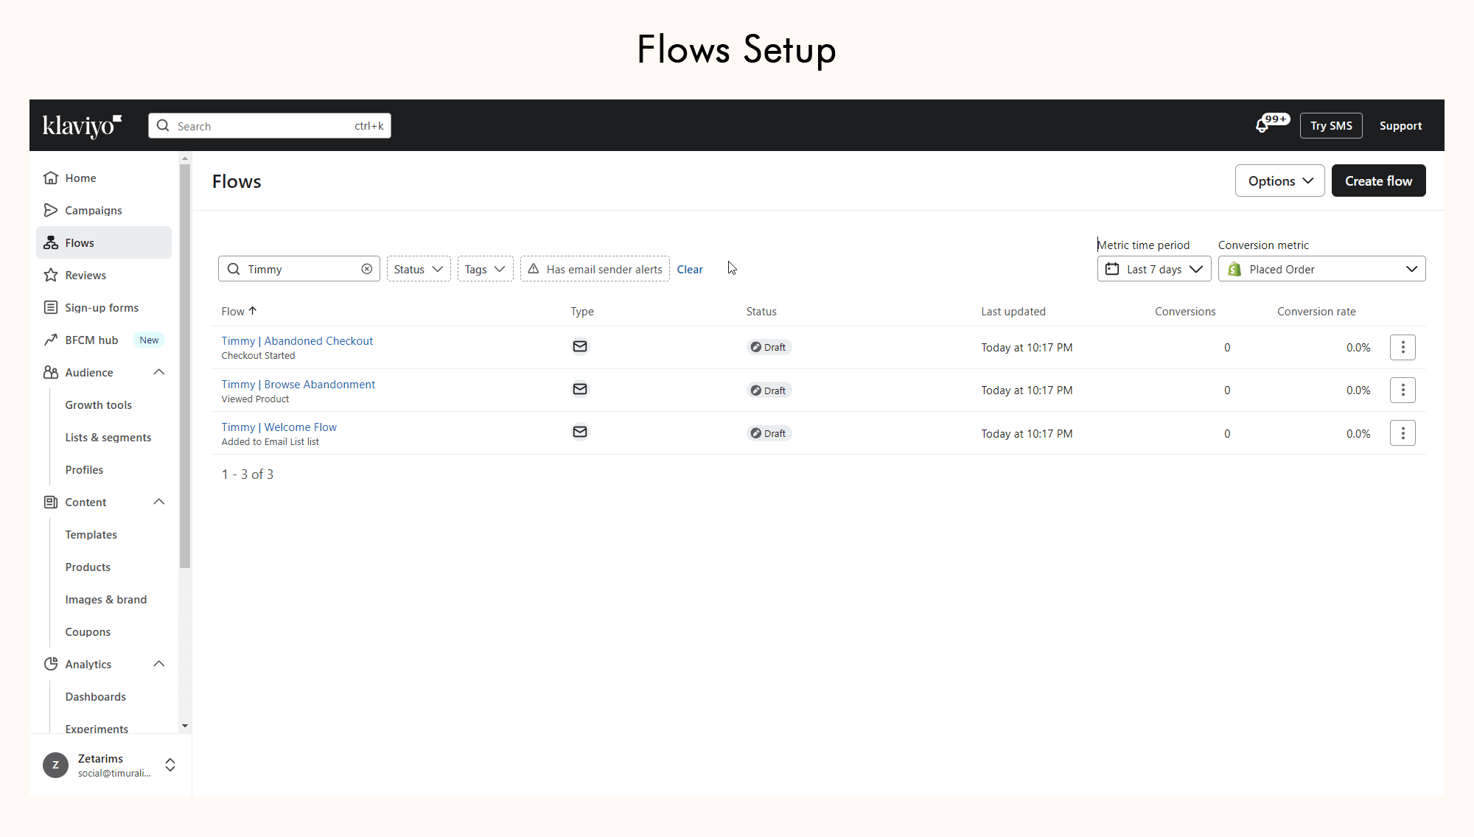The height and width of the screenshot is (837, 1474).
Task: Open the Tags filter dropdown
Action: [484, 269]
